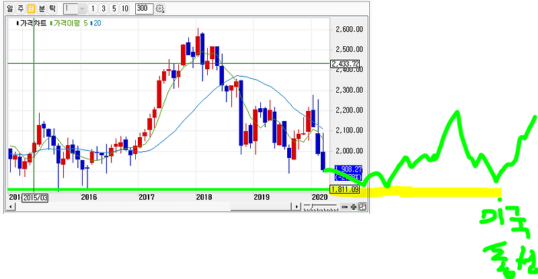
Task: Click the scroll-left arrow on chart scrollbar
Action: (x=11, y=206)
